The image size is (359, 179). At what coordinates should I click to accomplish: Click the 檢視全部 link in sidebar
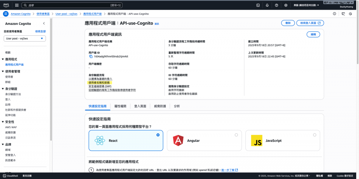pos(41,32)
